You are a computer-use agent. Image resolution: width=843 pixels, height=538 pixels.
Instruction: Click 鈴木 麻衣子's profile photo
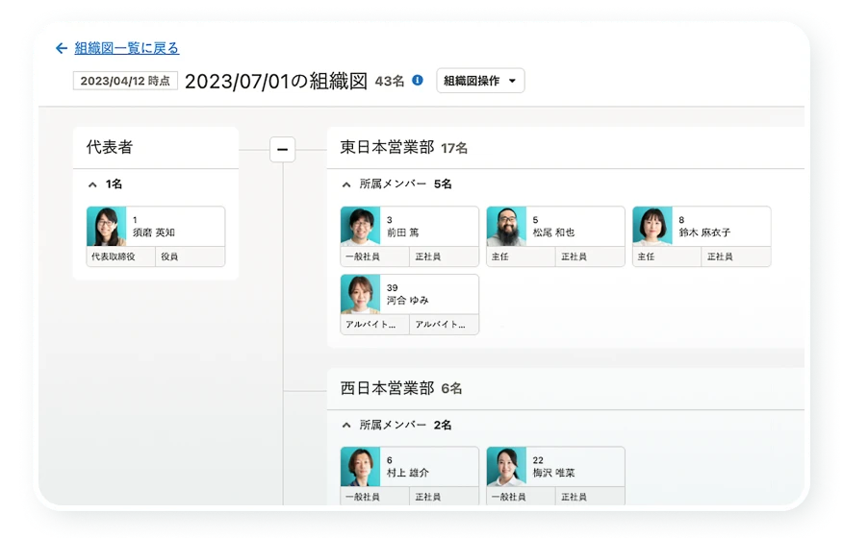tap(652, 227)
